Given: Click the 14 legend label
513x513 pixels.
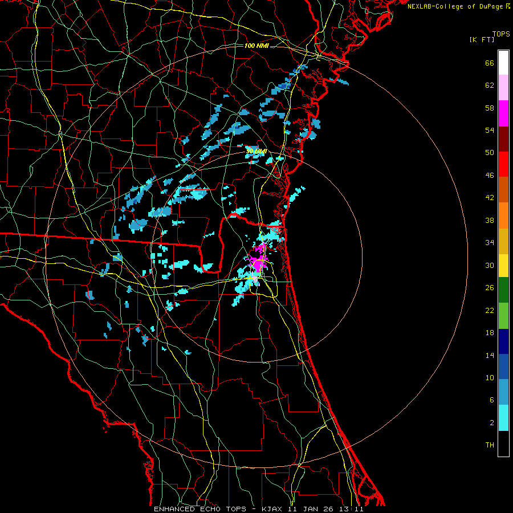Looking at the screenshot, I should (490, 355).
